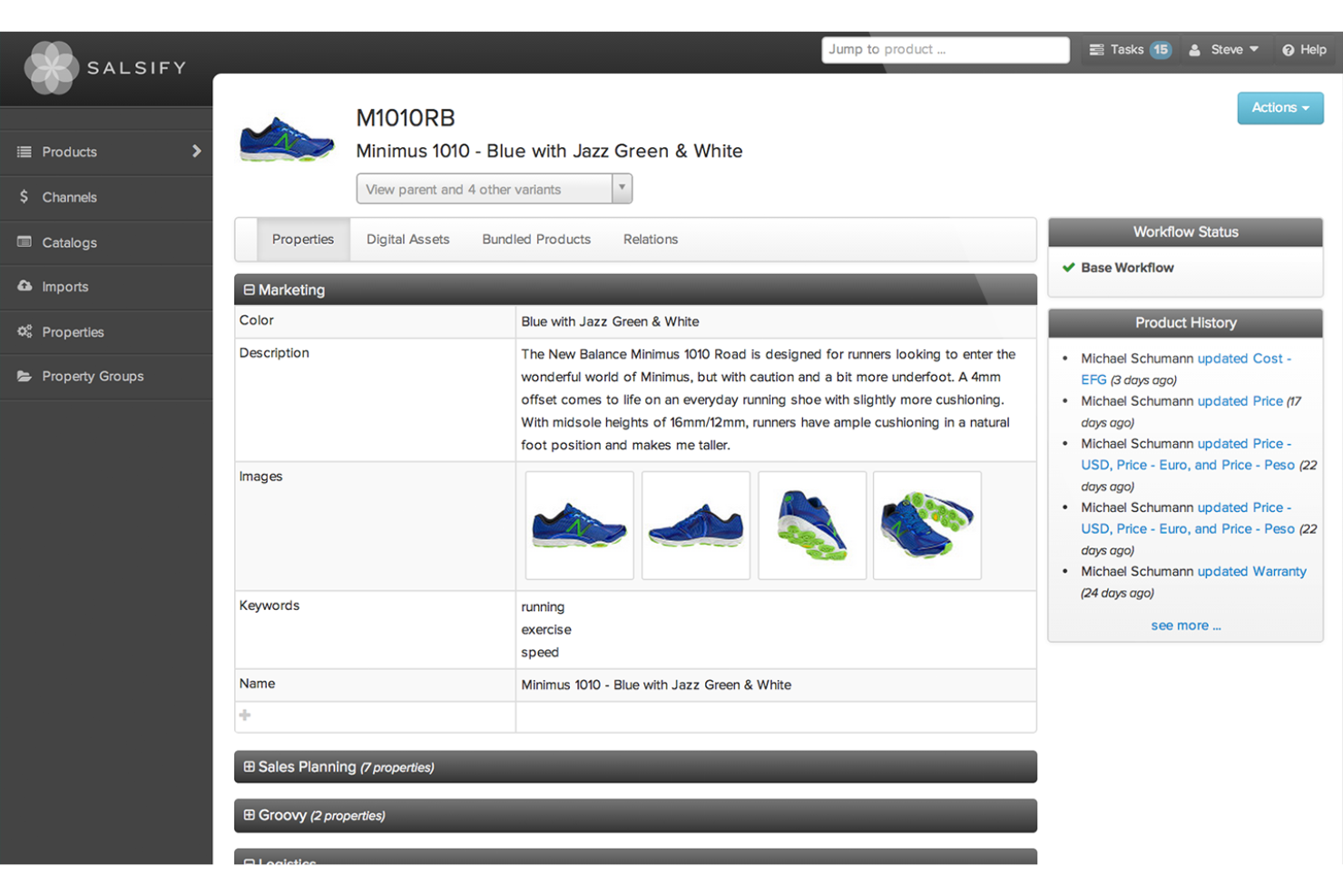Click the keyword 'speed'
This screenshot has width=1343, height=896.
540,653
